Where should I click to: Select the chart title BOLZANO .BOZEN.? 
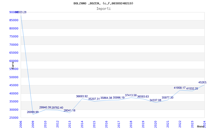(103, 3)
